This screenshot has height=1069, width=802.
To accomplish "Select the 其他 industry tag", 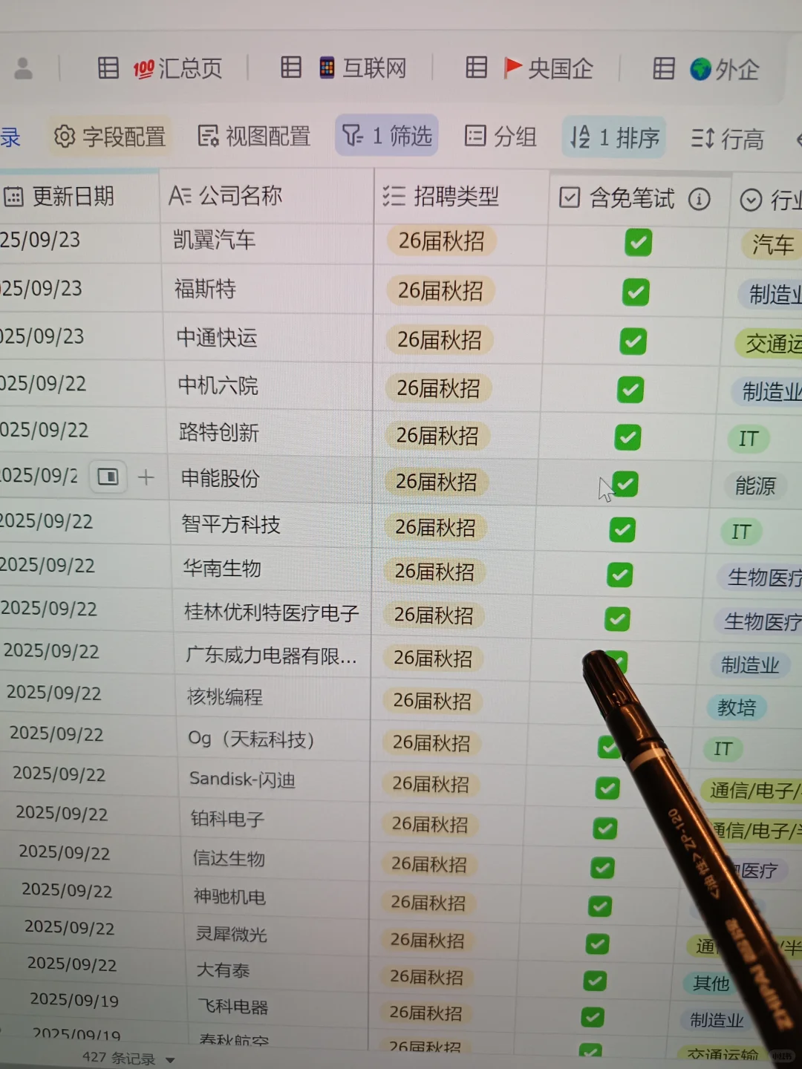I will [x=711, y=984].
